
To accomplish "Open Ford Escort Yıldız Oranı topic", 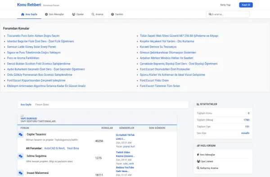I will click(154, 81).
